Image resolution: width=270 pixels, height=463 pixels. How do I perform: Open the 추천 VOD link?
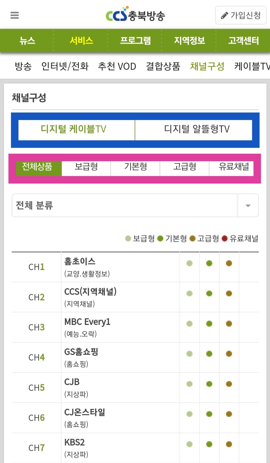(117, 66)
